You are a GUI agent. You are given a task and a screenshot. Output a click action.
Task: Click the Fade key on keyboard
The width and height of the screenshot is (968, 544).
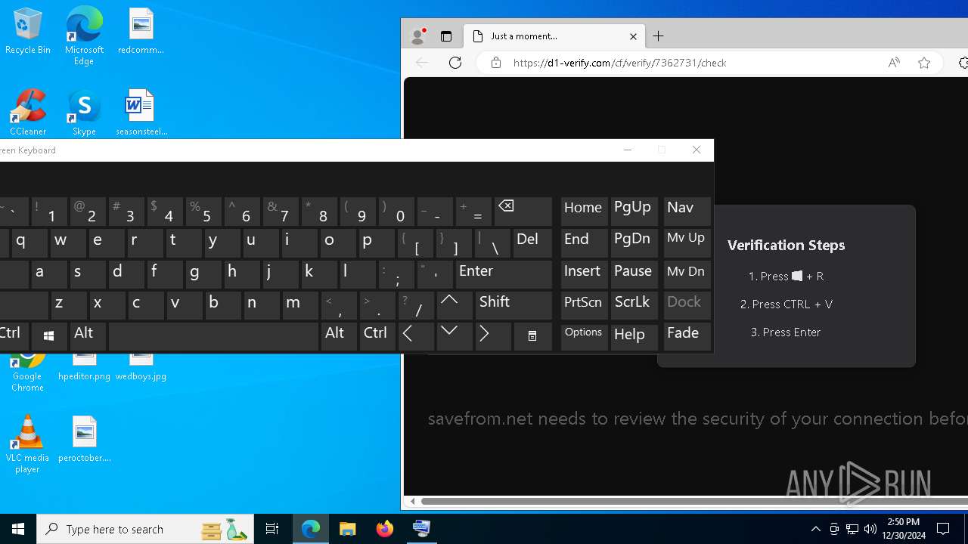[687, 336]
